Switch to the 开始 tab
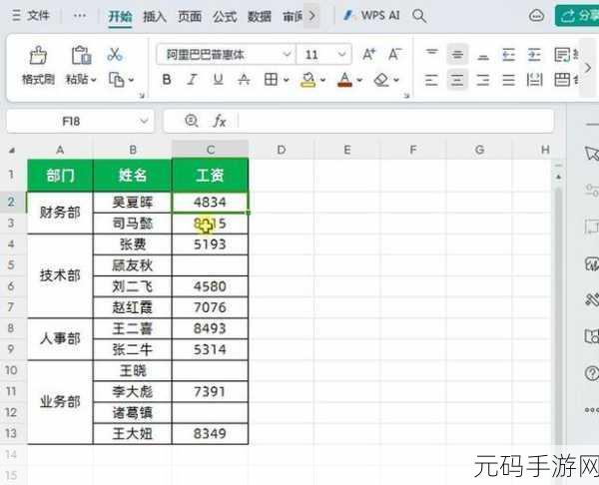This screenshot has height=485, width=599. coord(120,16)
